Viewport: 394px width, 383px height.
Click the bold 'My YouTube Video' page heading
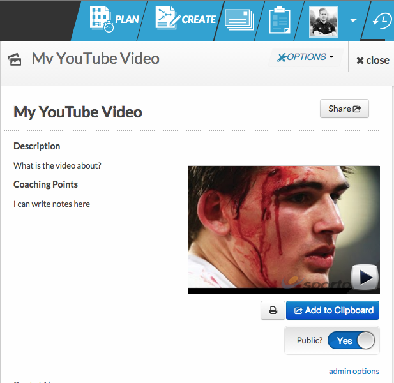tap(78, 112)
